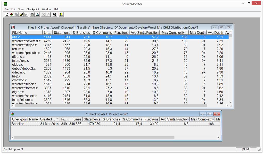Select the dlgrec.c file row
This screenshot has height=154, width=264.
coord(120,92)
